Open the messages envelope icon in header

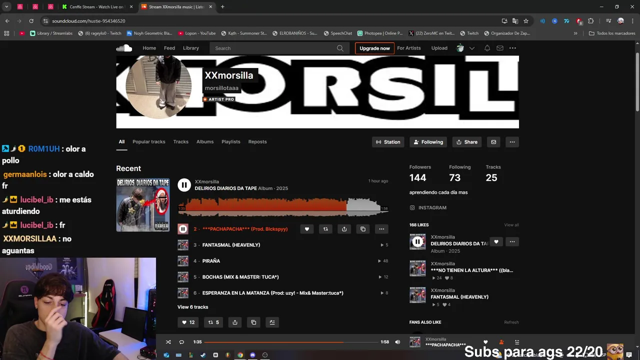pos(499,48)
